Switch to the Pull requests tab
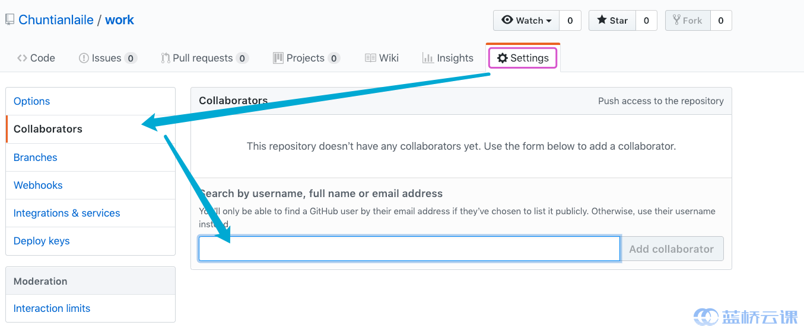The width and height of the screenshot is (804, 335). click(205, 58)
